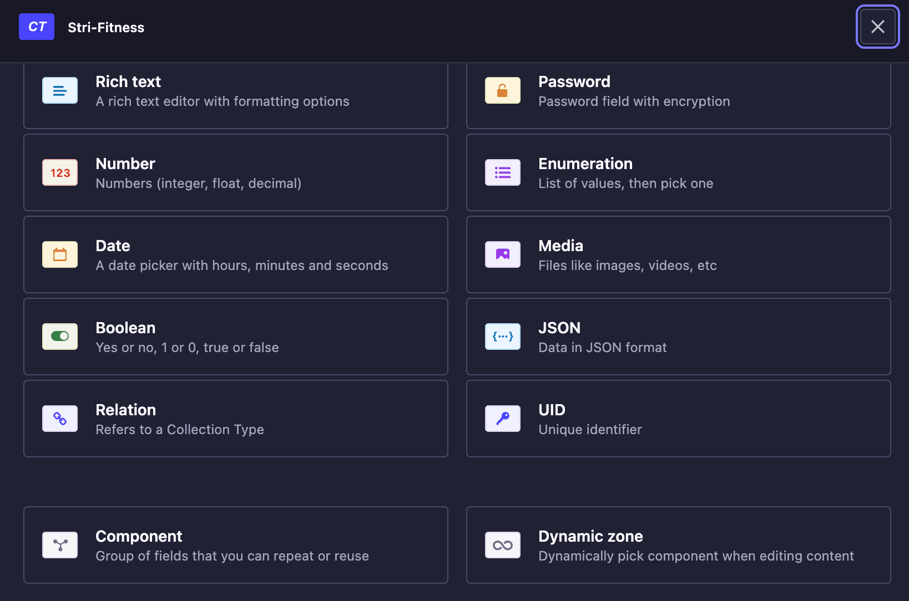Click 'Data in JSON format' text
This screenshot has height=601, width=909.
click(603, 348)
